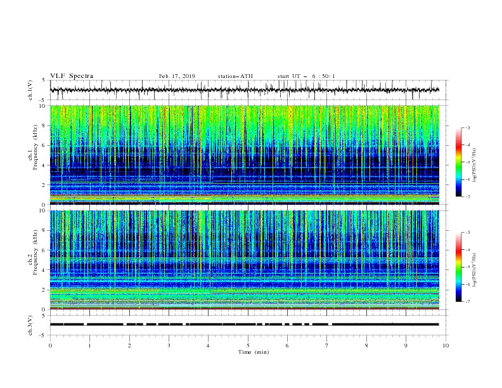
Task: Click time axis tick label "4"
Action: [208, 346]
